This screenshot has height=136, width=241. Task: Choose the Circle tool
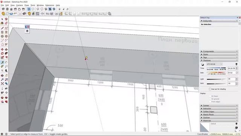2,36
